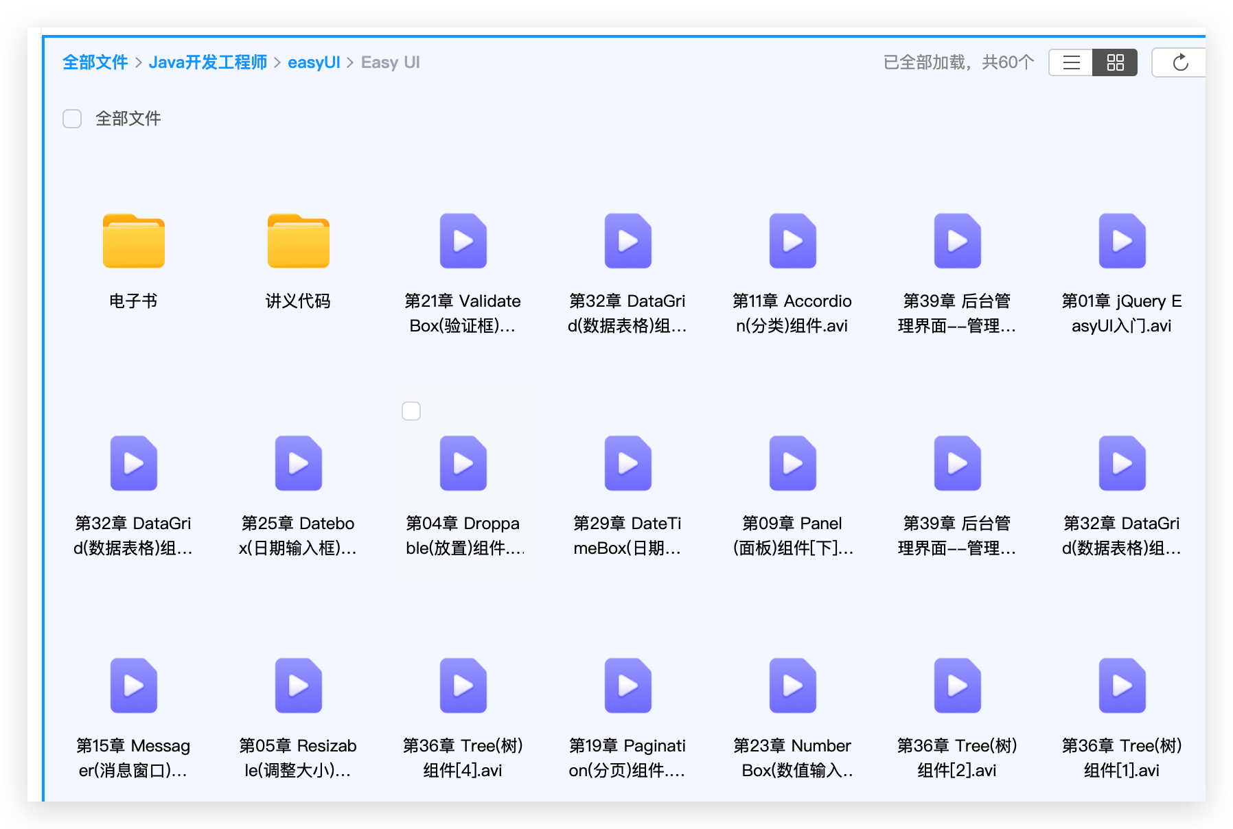Click file name '第36章 Tree(树)组件[1].avi'

pos(1122,758)
